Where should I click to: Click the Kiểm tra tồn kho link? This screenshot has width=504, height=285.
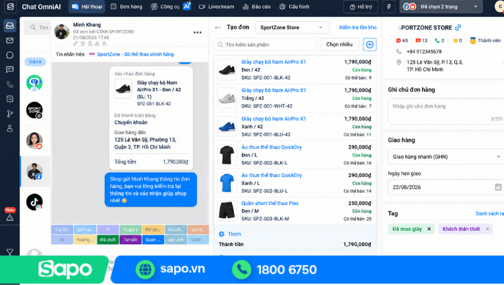tap(358, 27)
